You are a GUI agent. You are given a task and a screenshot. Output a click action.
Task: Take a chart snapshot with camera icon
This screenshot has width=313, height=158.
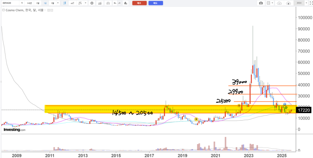261,3
